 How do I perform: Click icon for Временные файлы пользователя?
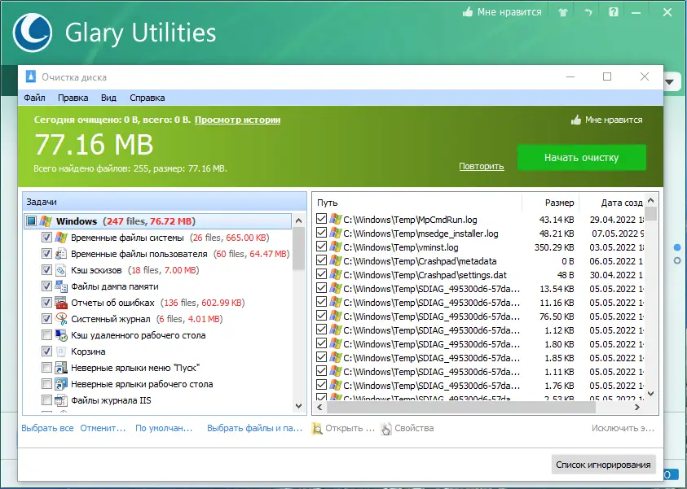coord(61,254)
